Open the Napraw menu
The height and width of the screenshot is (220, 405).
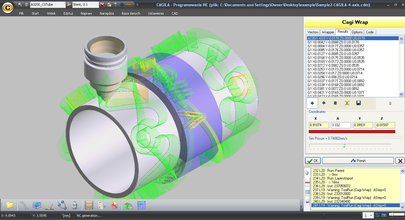86,13
